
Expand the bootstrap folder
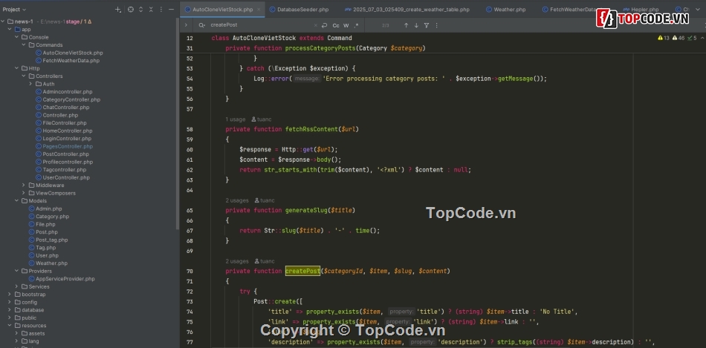tap(10, 295)
